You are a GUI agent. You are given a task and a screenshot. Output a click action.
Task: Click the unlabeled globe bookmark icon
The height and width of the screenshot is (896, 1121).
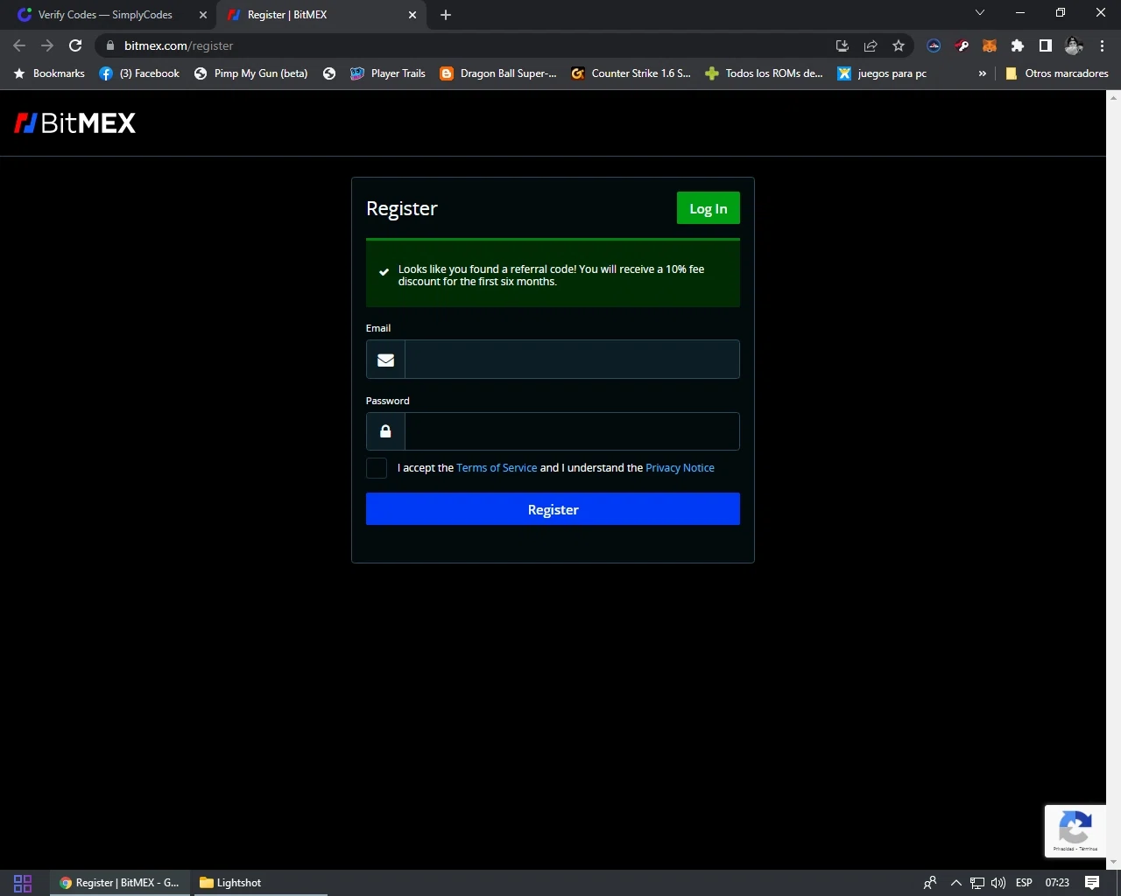(x=329, y=73)
